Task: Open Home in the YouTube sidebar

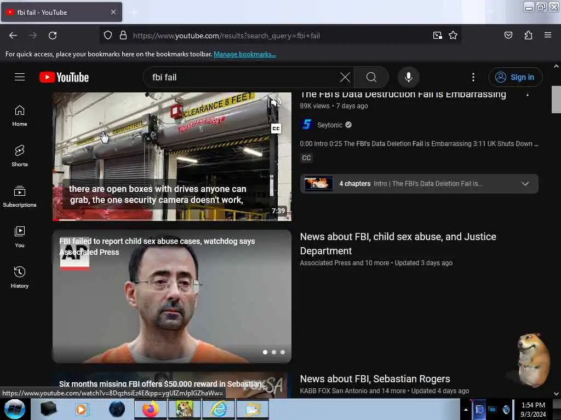Action: click(20, 116)
